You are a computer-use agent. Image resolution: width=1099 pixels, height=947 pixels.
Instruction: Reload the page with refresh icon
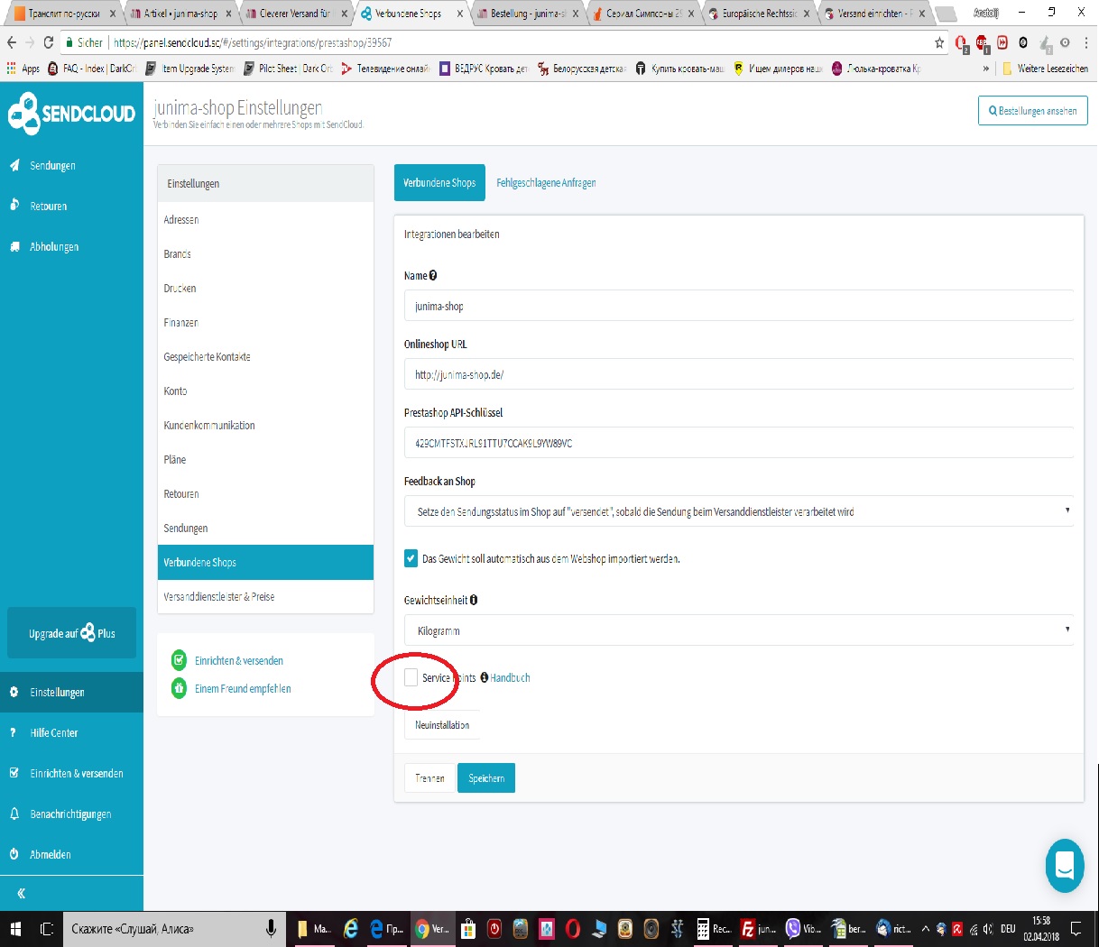(49, 42)
